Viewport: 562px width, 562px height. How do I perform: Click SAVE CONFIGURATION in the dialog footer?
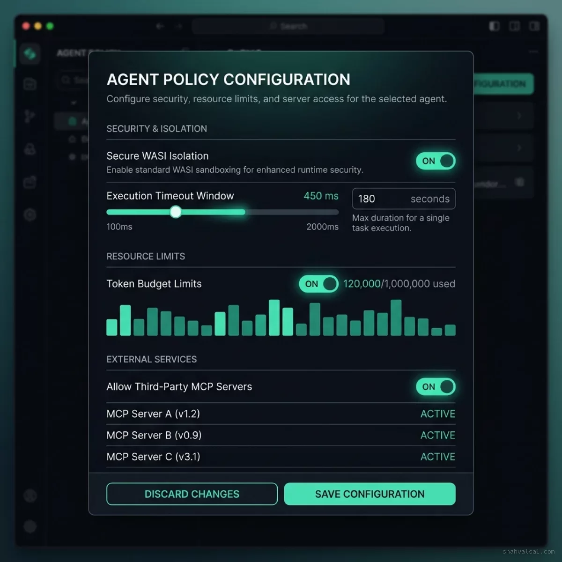click(370, 494)
